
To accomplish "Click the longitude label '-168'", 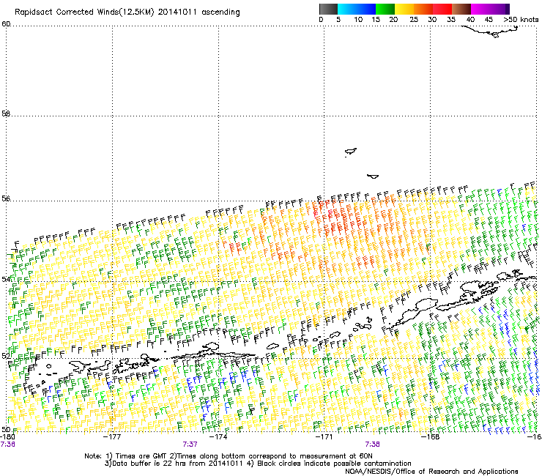I will tap(430, 436).
